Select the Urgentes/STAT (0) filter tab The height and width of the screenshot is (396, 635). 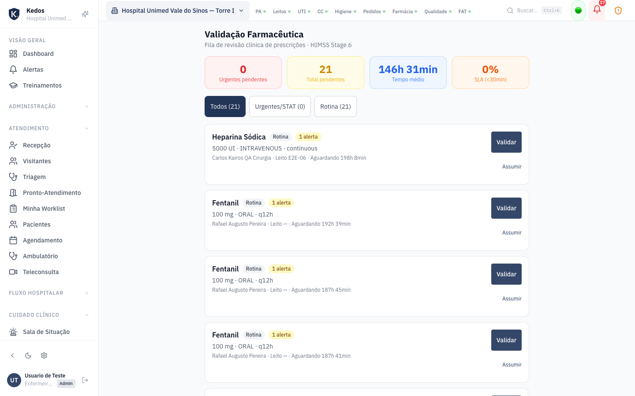point(280,106)
